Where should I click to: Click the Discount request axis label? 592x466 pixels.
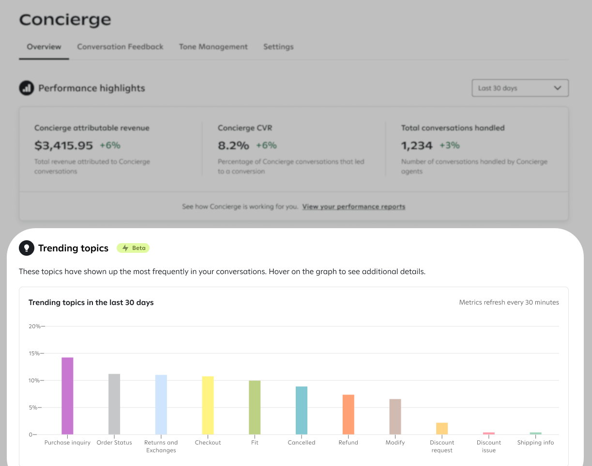tap(442, 447)
